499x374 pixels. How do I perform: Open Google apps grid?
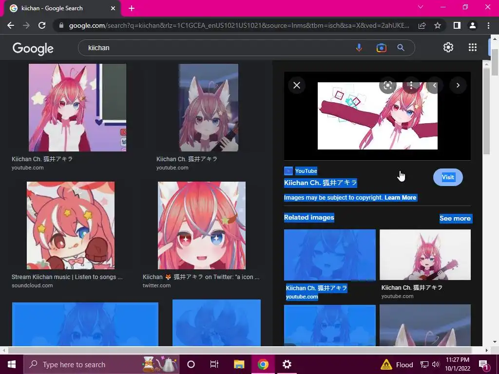[x=473, y=47]
